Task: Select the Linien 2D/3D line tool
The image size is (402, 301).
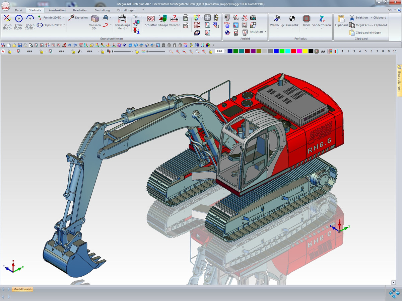Action: point(7,19)
